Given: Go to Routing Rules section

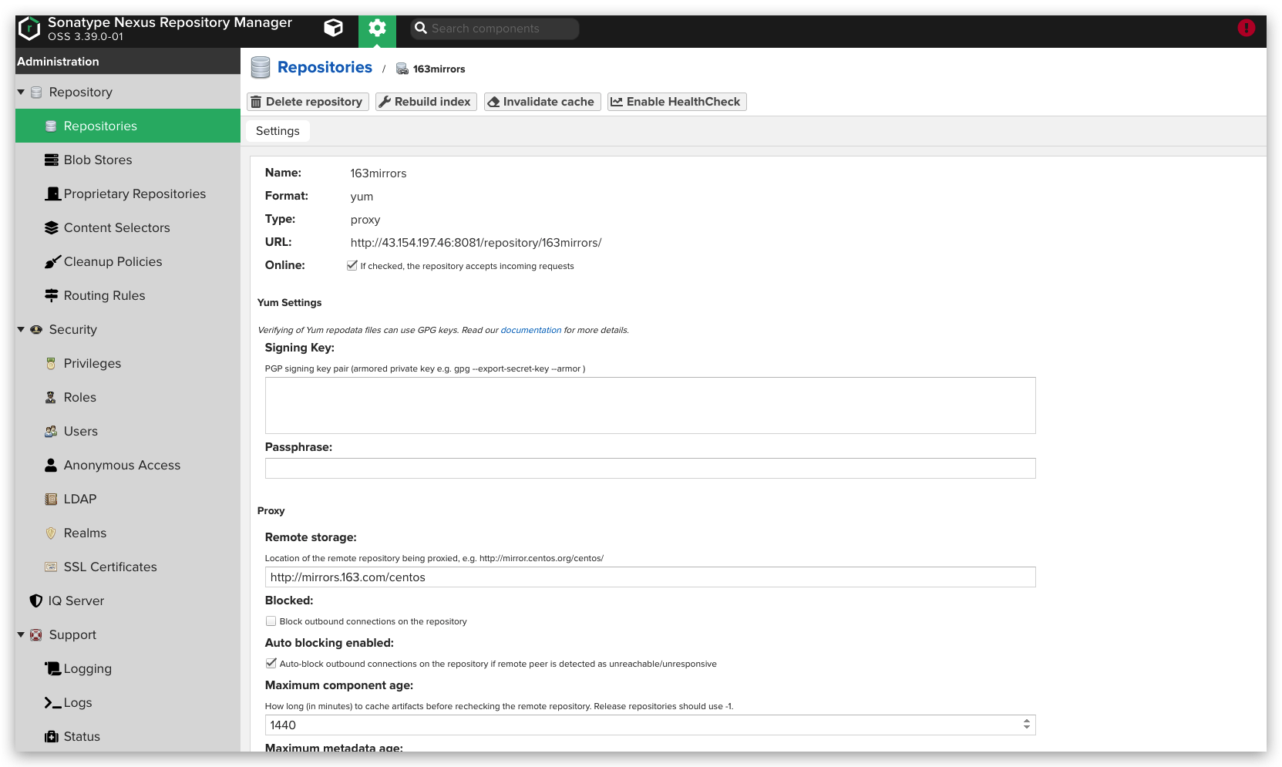Looking at the screenshot, I should (x=104, y=295).
